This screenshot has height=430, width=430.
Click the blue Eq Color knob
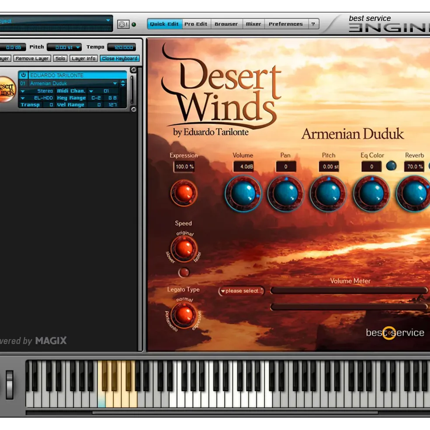tap(371, 194)
